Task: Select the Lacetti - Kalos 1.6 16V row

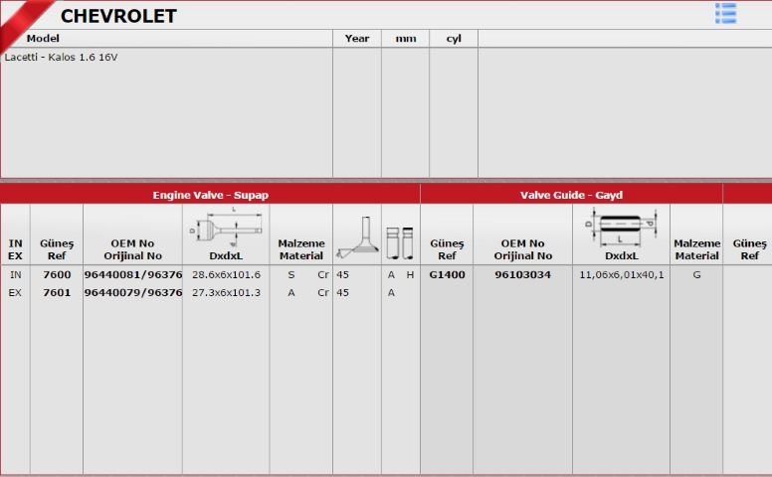Action: click(x=61, y=57)
